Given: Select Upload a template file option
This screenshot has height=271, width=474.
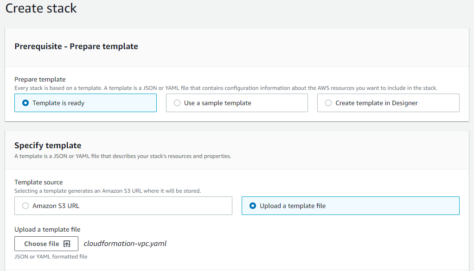Looking at the screenshot, I should 350,206.
